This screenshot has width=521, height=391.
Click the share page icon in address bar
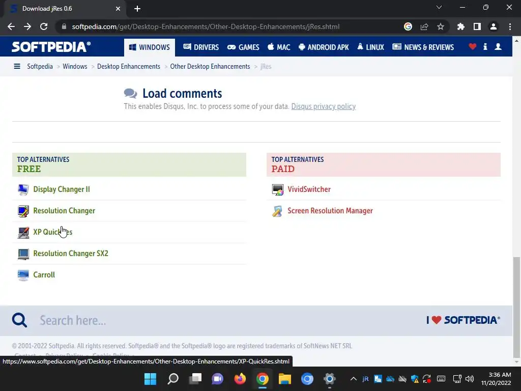[x=424, y=26]
